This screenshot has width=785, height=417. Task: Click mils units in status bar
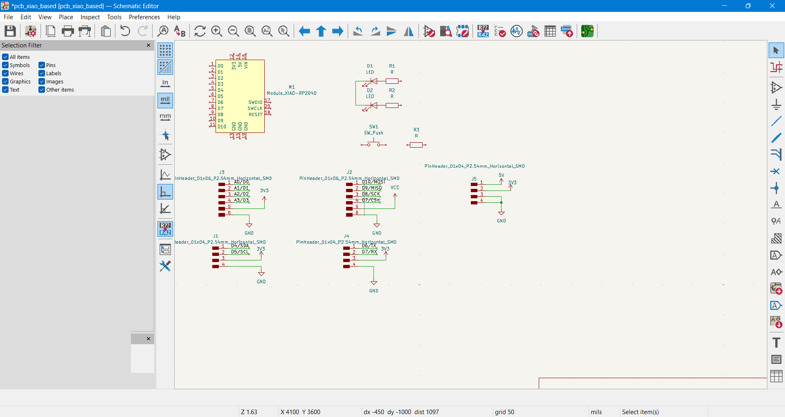click(x=596, y=412)
